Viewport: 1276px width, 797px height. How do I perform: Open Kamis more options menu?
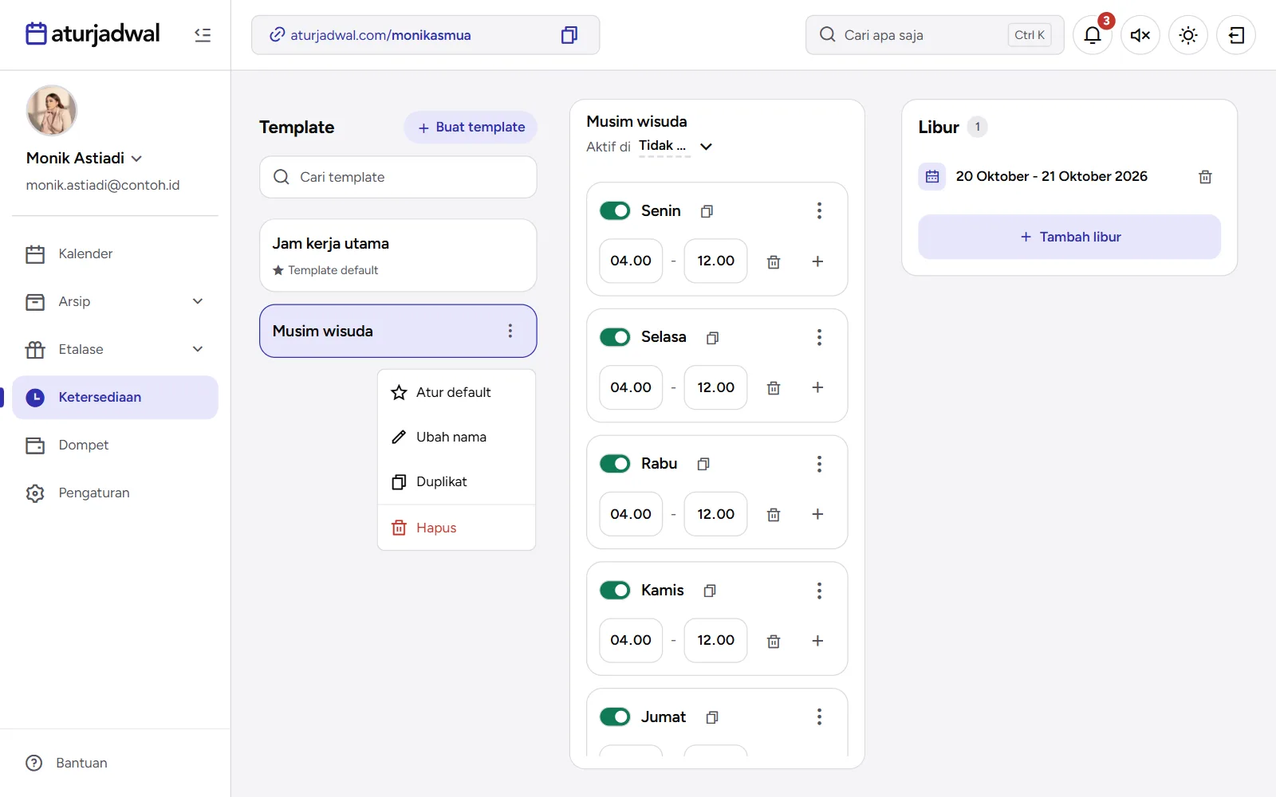(819, 591)
